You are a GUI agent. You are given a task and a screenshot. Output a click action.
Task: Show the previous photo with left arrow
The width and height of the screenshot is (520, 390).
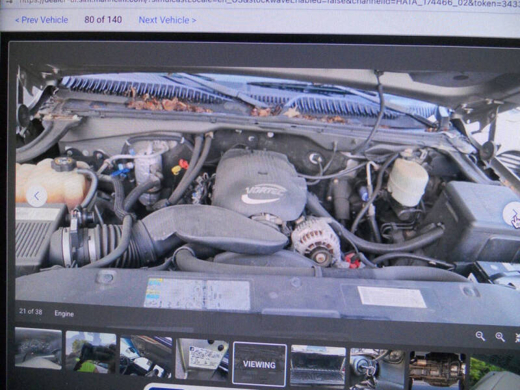[36, 196]
